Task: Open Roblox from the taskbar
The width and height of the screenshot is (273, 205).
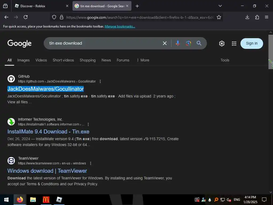Action: [59, 200]
